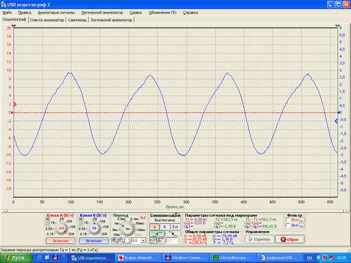This screenshot has width=351, height=263.
Task: Click second quick launch icon in taskbar
Action: click(x=47, y=258)
